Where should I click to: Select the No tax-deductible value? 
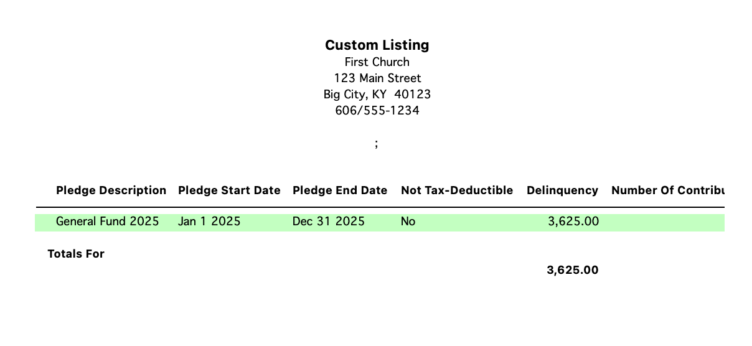[x=408, y=222]
